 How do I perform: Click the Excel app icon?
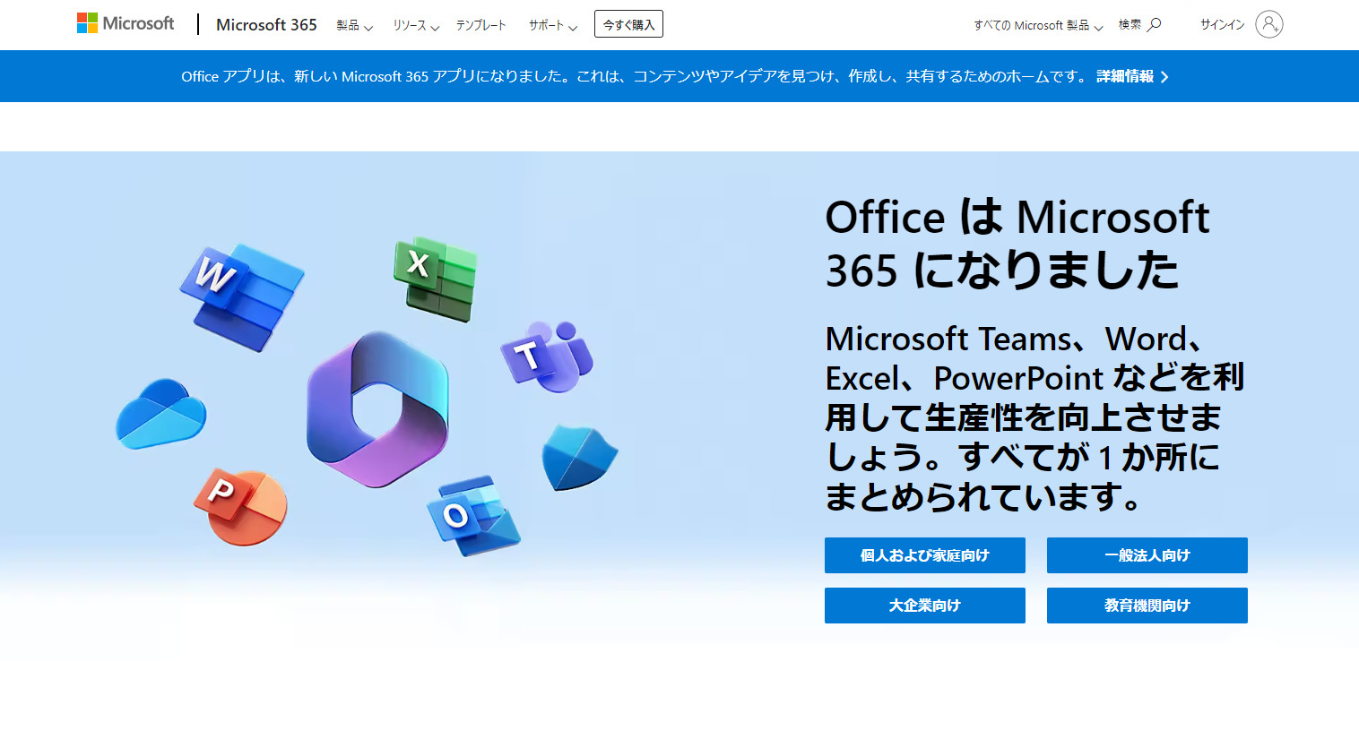point(436,279)
